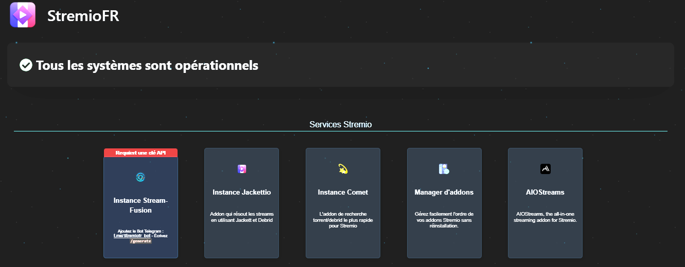
Task: Click the 'Requiert une clé API' red banner
Action: click(x=140, y=152)
